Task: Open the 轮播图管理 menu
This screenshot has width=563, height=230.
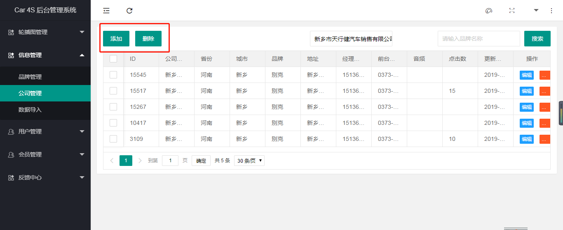Action: tap(45, 32)
